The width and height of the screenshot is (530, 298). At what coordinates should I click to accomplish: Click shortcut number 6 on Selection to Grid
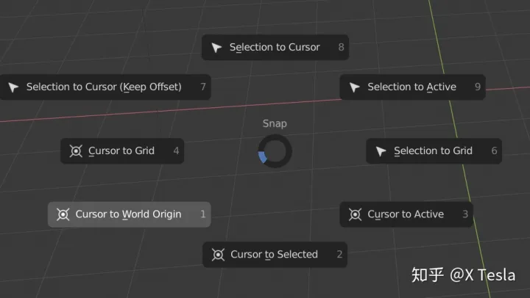coord(494,150)
